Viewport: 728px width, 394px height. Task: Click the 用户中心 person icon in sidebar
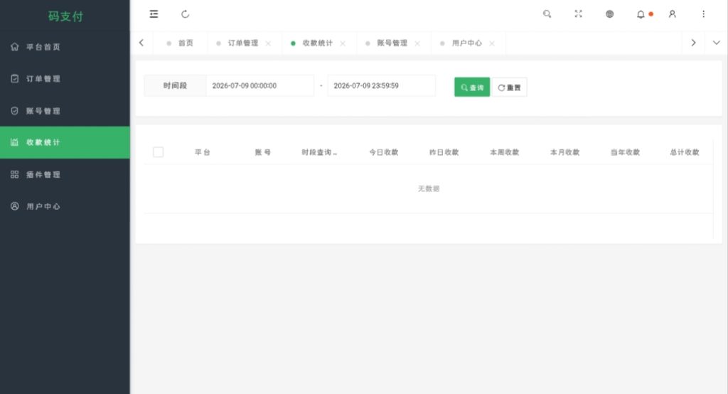click(x=15, y=206)
